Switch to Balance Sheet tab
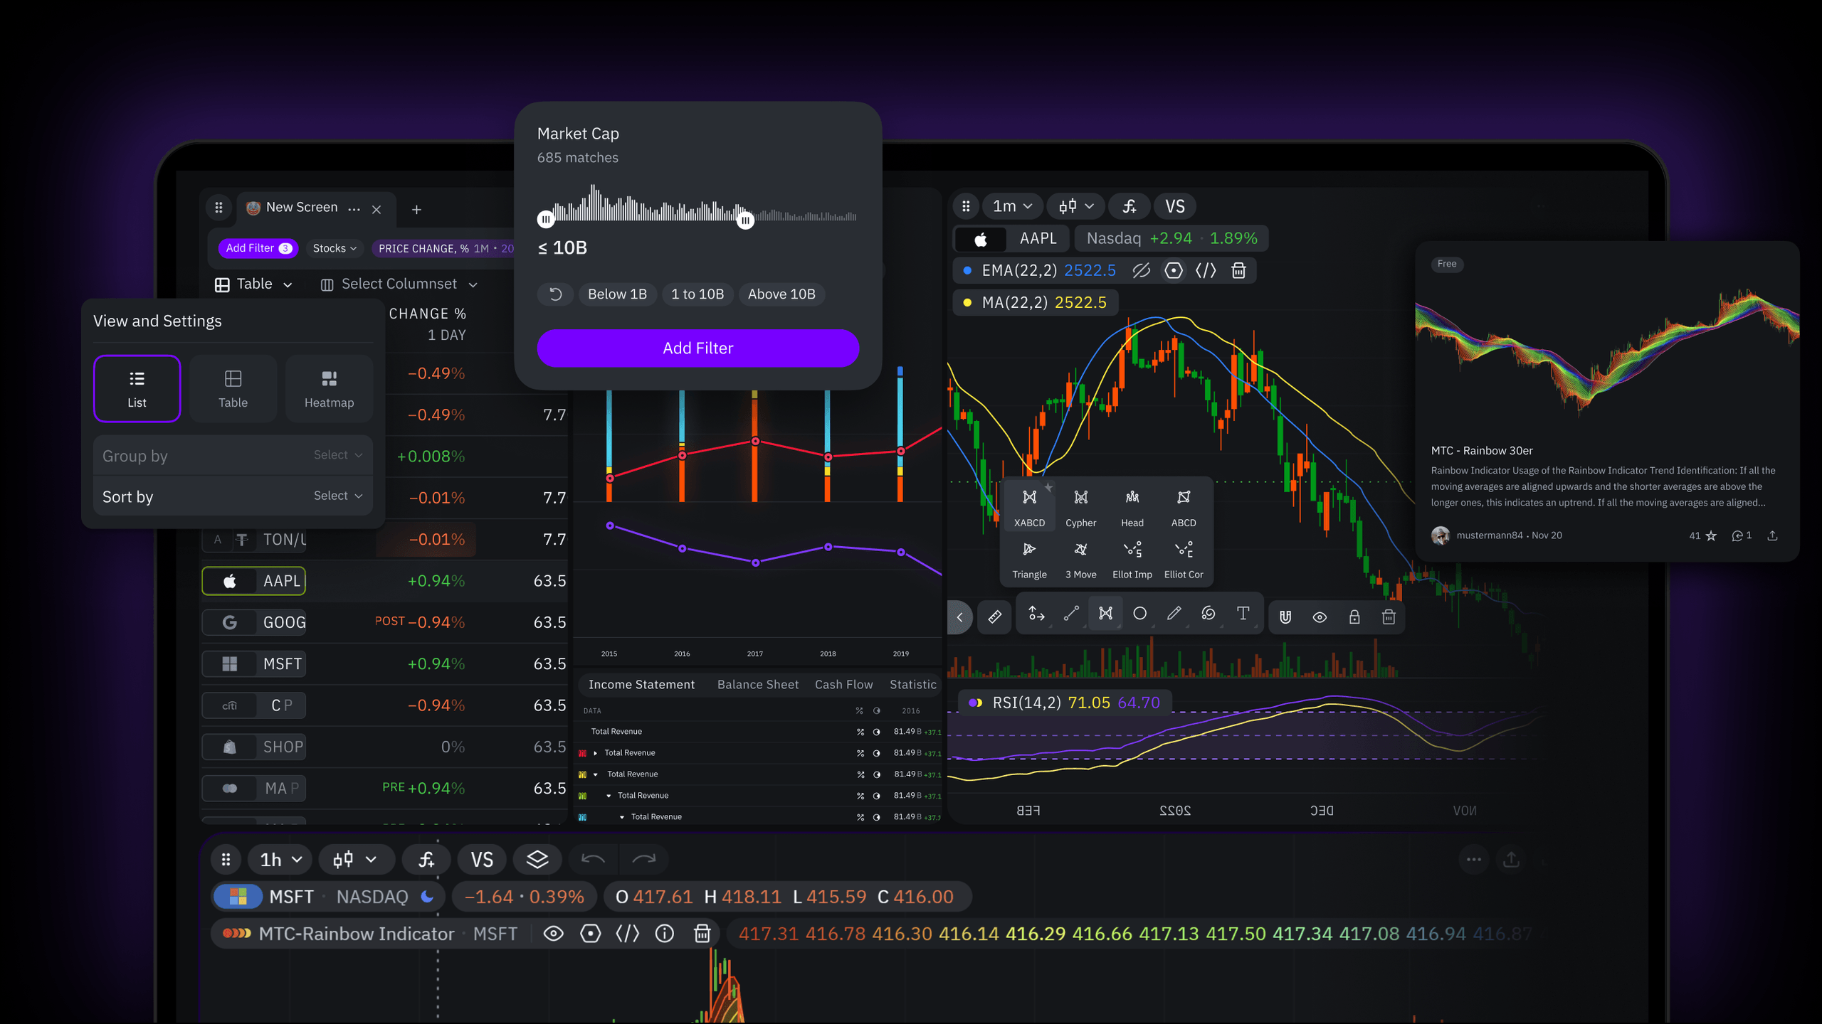Viewport: 1822px width, 1024px height. 757,684
